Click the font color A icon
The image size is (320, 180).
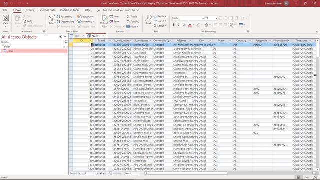pos(190,25)
